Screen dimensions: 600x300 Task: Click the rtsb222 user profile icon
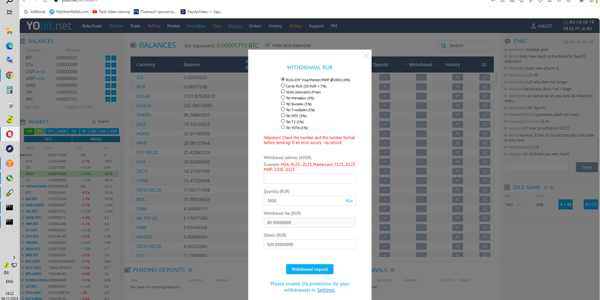(x=533, y=26)
